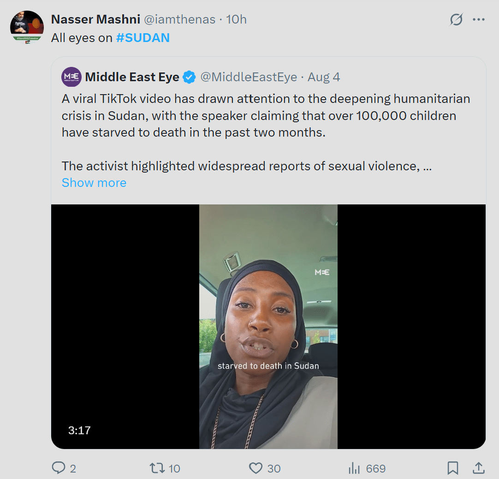The height and width of the screenshot is (479, 499).
Task: Click the Grok slash icon on the post
Action: [x=456, y=19]
